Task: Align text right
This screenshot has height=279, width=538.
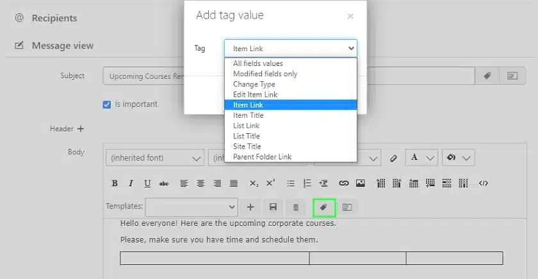Action: click(x=217, y=184)
